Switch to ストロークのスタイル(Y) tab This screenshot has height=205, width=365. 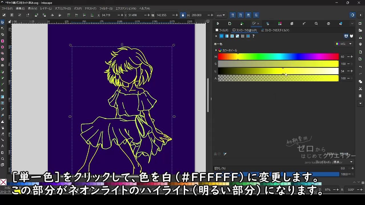click(x=275, y=30)
